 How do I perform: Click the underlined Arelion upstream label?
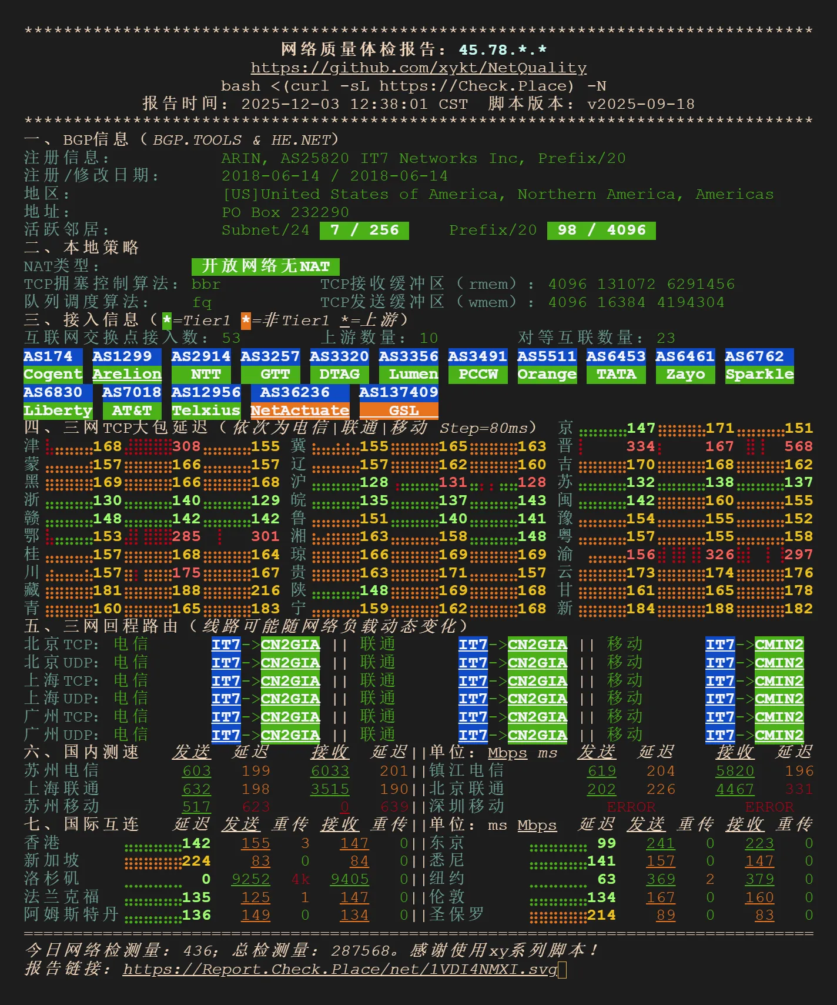127,374
